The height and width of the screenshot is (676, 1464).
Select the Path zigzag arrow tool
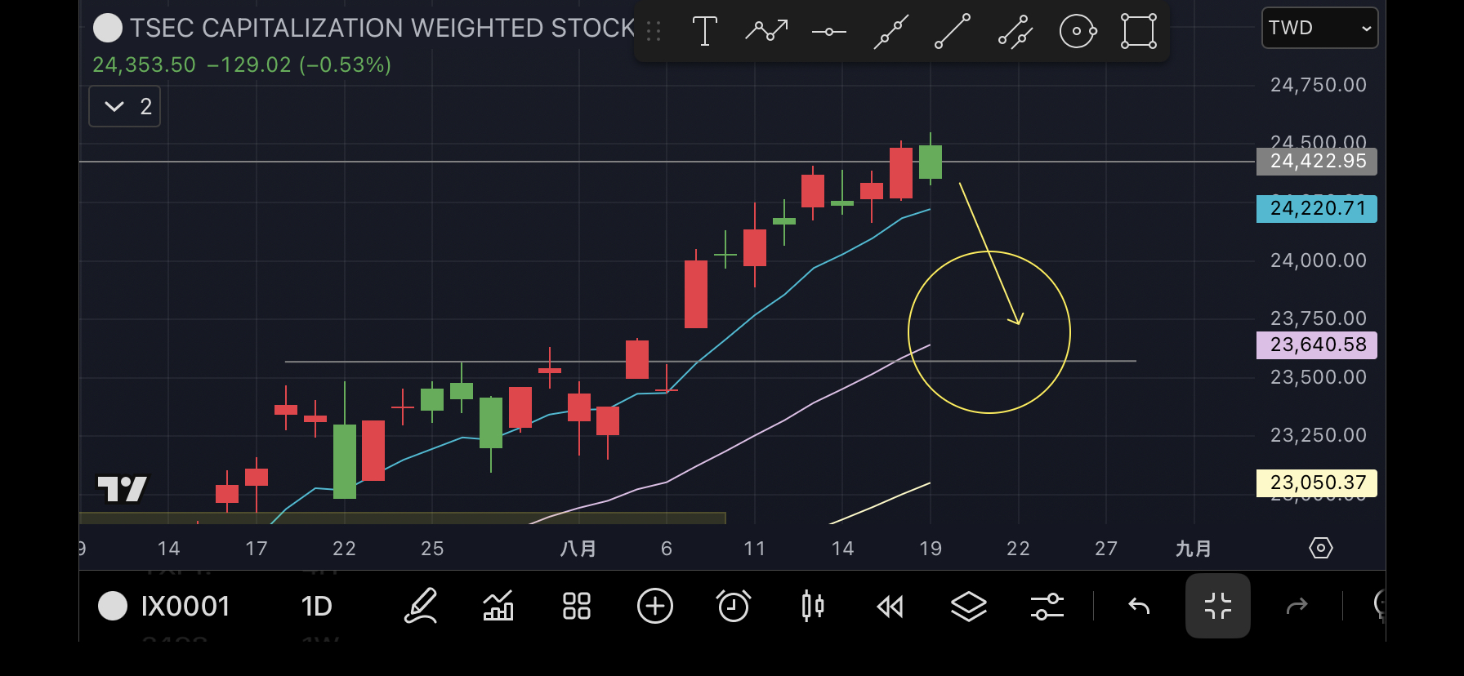pyautogui.click(x=766, y=32)
